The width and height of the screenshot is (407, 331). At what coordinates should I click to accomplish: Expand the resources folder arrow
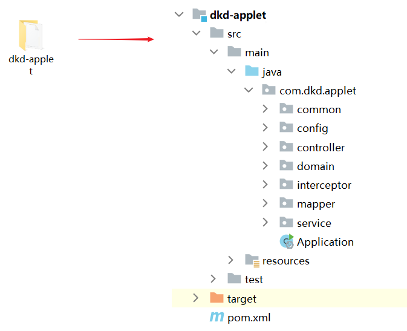click(x=230, y=260)
